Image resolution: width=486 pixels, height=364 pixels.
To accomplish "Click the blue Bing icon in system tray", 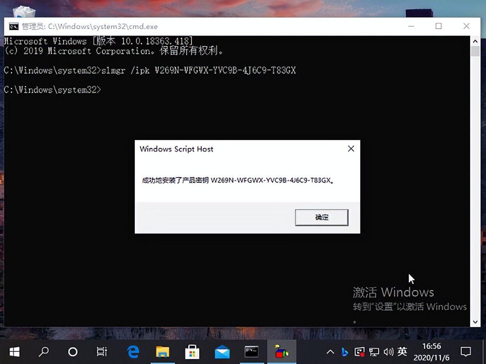I will [x=345, y=352].
